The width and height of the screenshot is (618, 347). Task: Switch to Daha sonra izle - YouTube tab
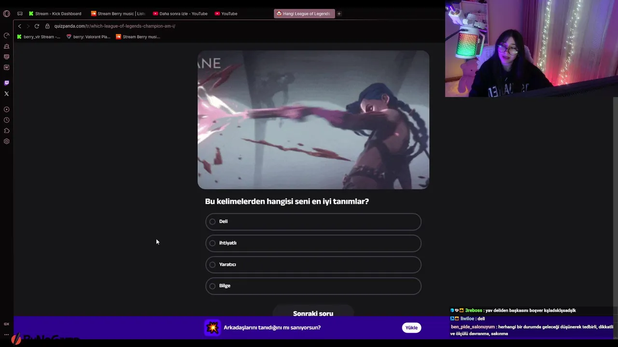[180, 13]
